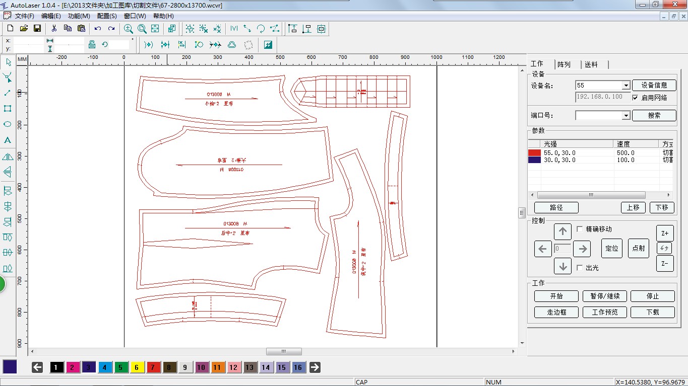Click the Save file toolbar icon
The height and width of the screenshot is (386, 688).
[37, 29]
